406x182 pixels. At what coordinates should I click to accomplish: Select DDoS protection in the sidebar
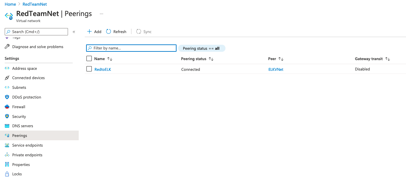(x=26, y=97)
